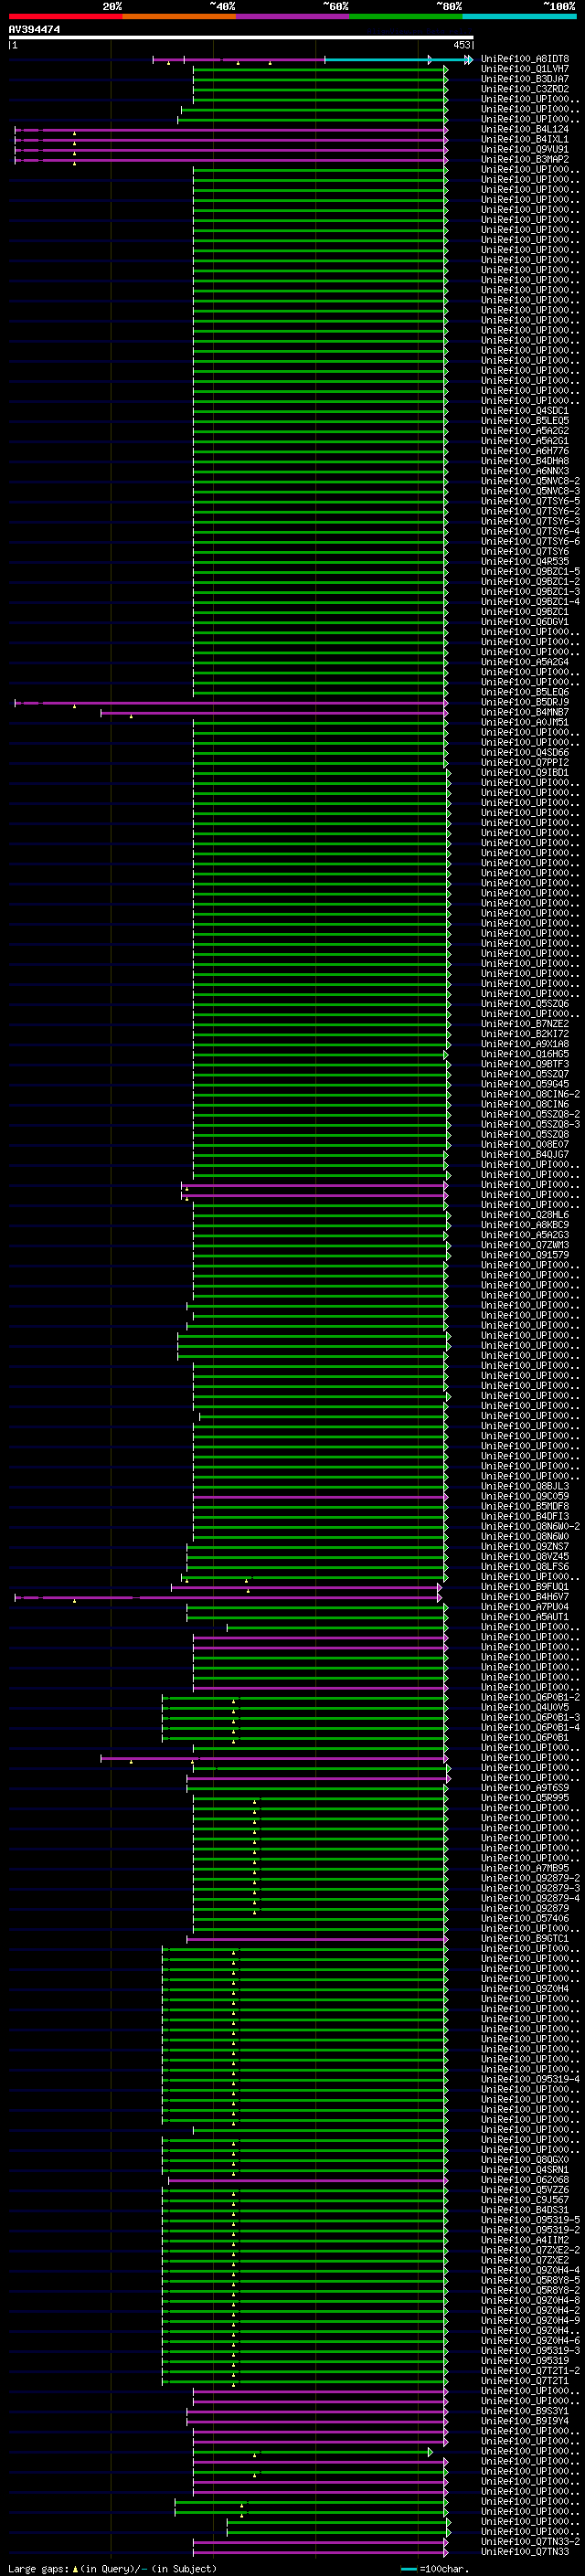
Task: Click the orange ~40% color legend segment
Action: [179, 16]
